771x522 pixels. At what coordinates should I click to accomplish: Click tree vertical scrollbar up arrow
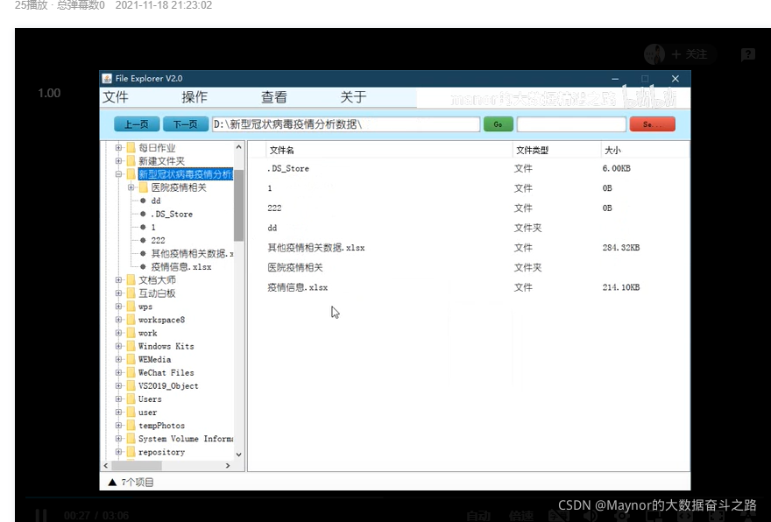pos(239,147)
